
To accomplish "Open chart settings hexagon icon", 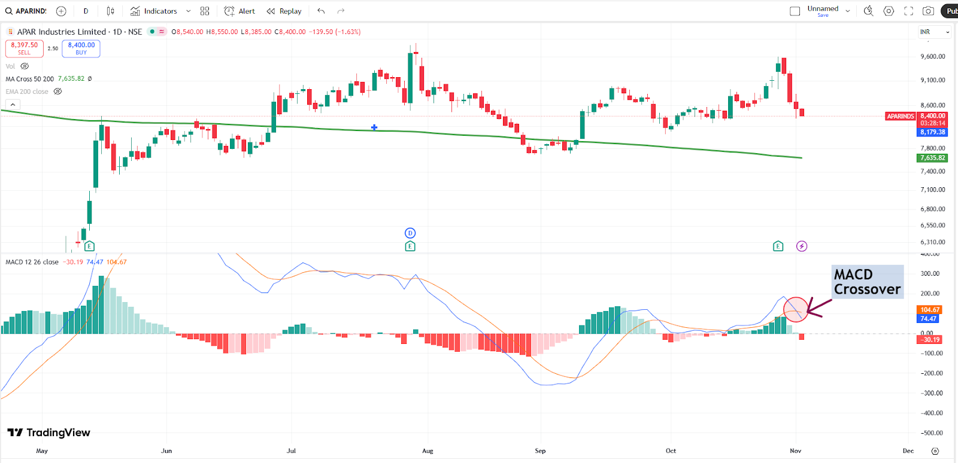I will pyautogui.click(x=889, y=11).
